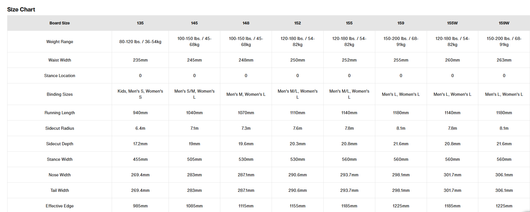Click the Waist Width row label
The image size is (530, 212).
click(60, 60)
